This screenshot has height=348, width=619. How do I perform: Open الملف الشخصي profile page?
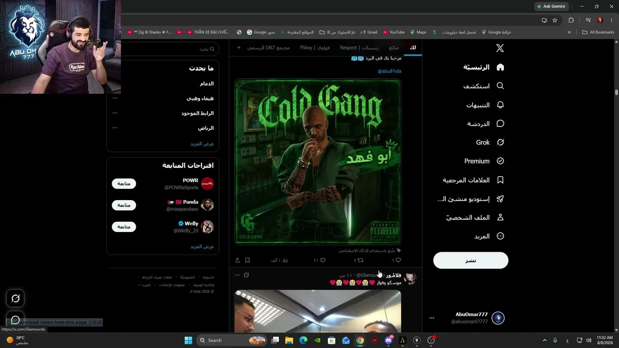(475, 217)
